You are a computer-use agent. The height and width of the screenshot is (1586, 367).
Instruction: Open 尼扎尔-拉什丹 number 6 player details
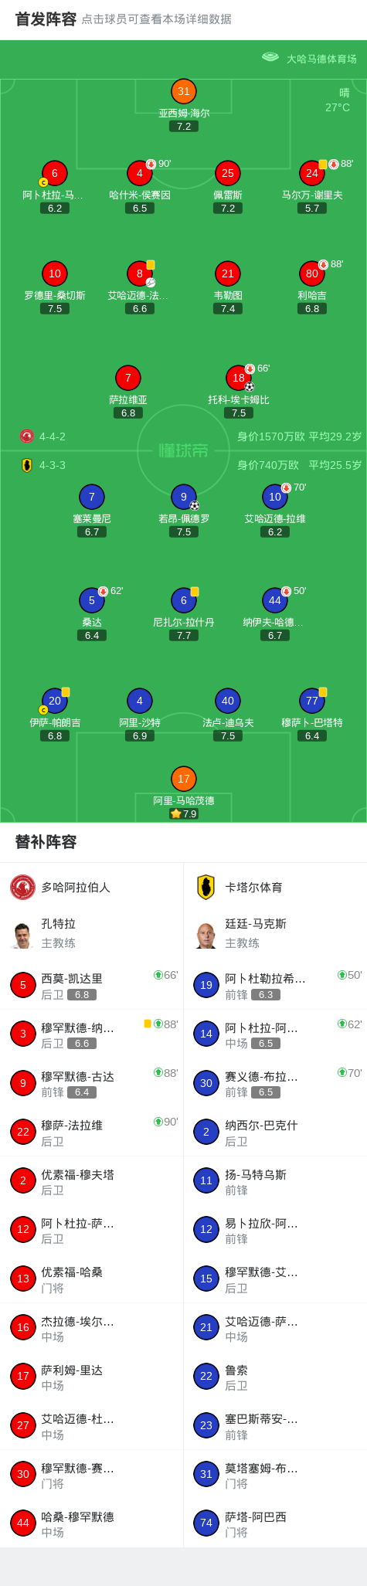tap(184, 600)
